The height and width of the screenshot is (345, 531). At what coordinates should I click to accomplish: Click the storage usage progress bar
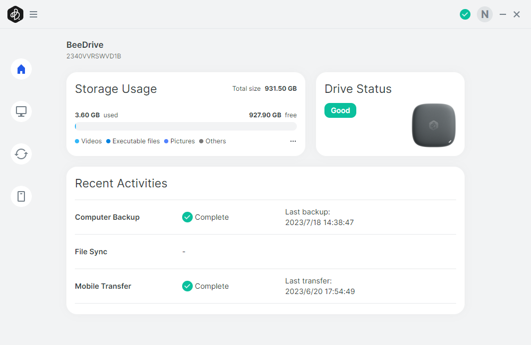click(185, 126)
